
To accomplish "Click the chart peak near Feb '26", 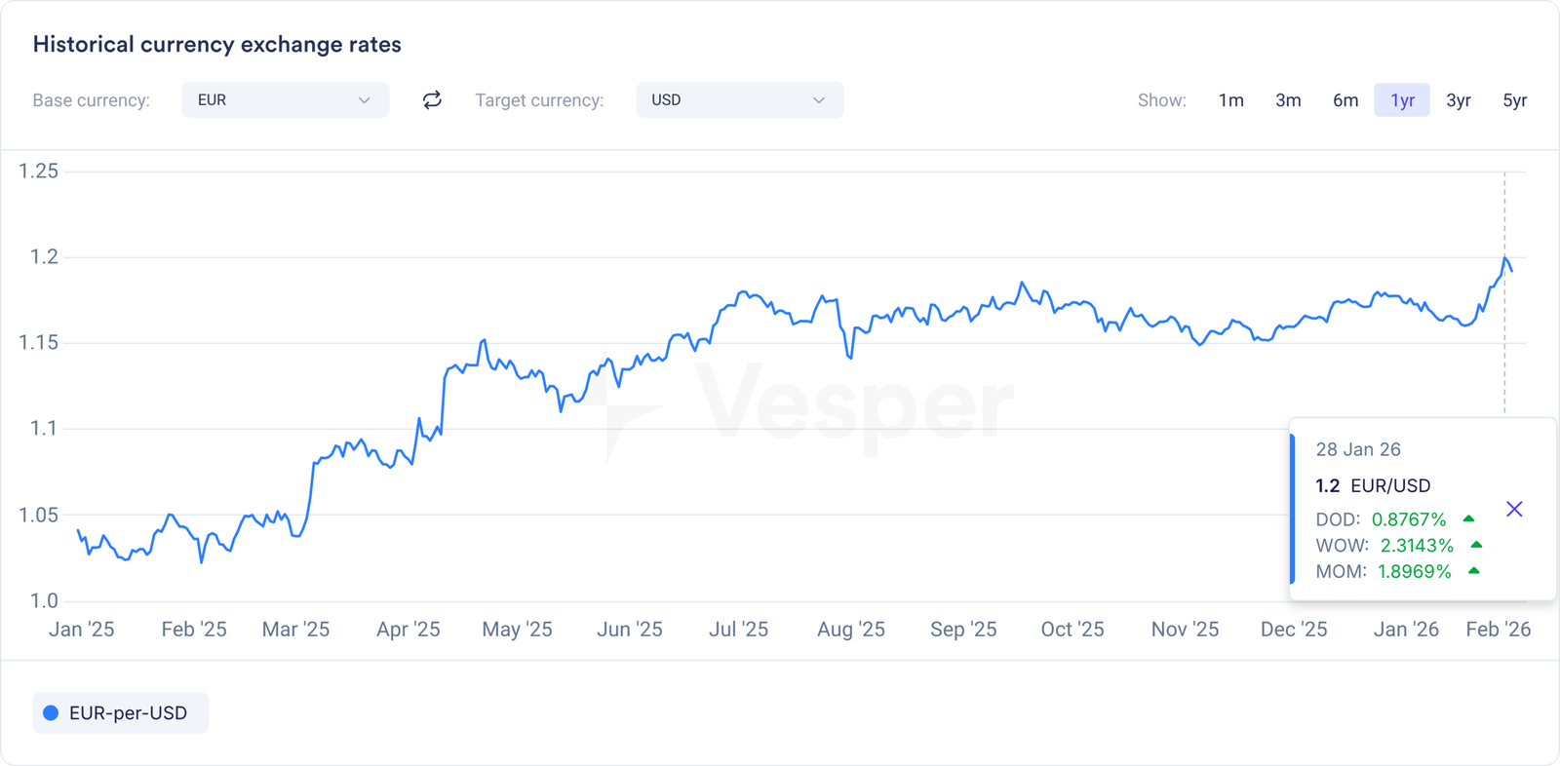I will click(x=1504, y=257).
